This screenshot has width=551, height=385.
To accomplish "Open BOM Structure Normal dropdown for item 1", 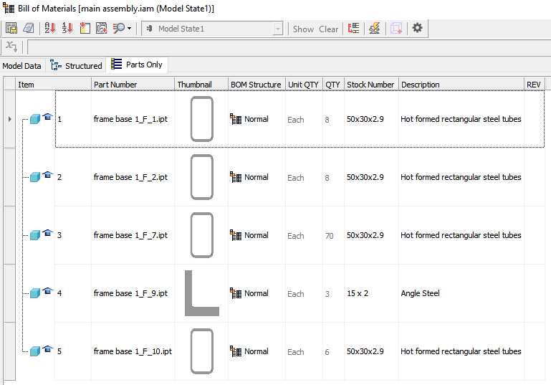I will click(x=257, y=119).
